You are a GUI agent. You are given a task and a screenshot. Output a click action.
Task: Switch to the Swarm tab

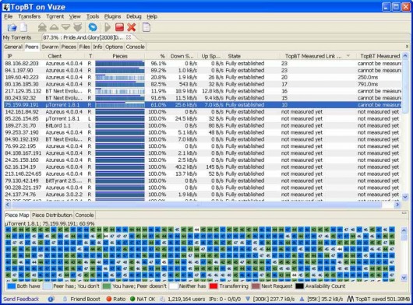(x=50, y=47)
